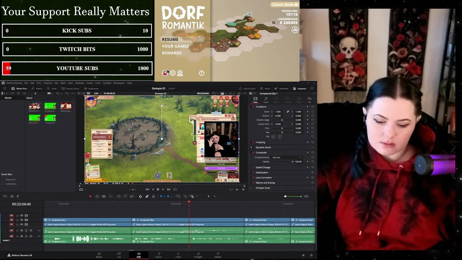Open the Index panel
The image size is (462, 260).
pyautogui.click(x=52, y=88)
